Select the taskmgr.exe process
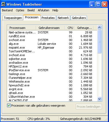 point(52,74)
